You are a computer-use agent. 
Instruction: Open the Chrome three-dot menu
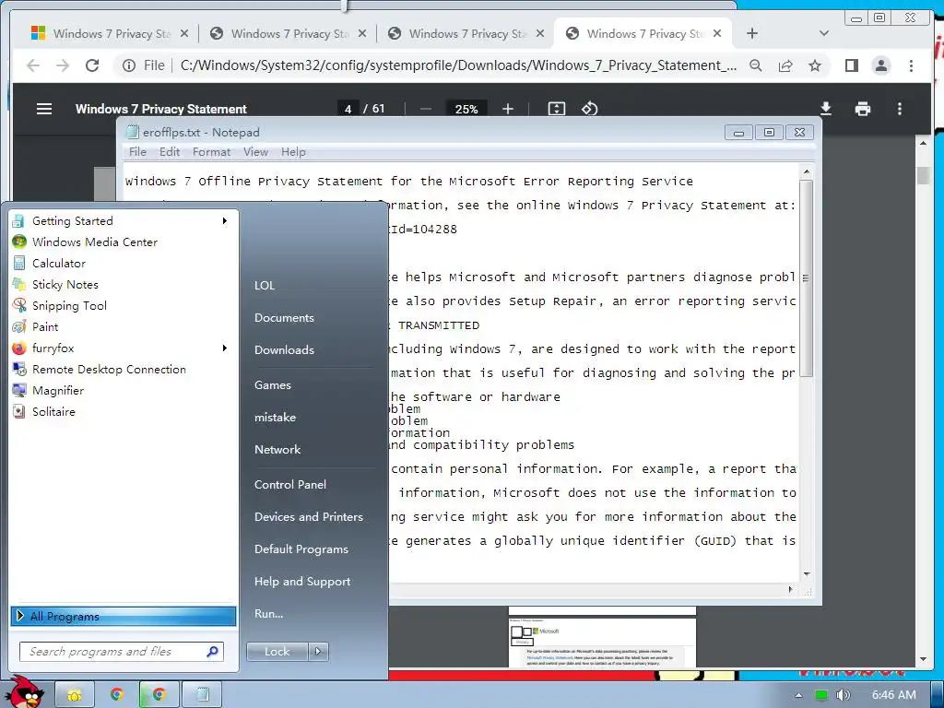pos(911,65)
